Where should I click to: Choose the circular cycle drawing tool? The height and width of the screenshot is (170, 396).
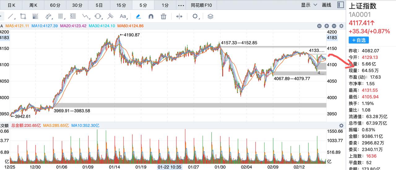[98, 16]
